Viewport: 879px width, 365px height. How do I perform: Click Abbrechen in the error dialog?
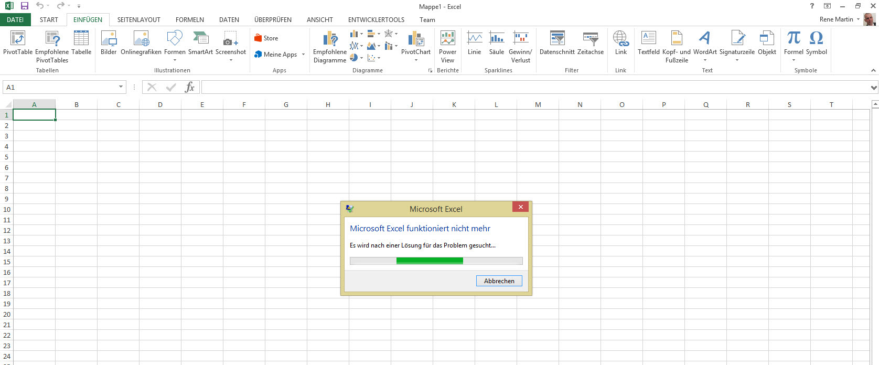[499, 281]
